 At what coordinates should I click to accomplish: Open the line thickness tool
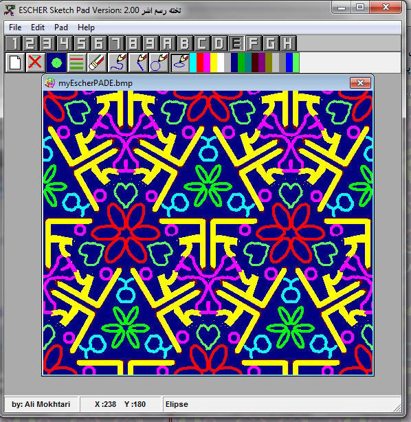click(x=77, y=63)
